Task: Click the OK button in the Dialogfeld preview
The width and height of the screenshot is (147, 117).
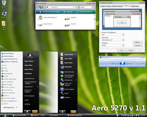Action: coord(122,22)
